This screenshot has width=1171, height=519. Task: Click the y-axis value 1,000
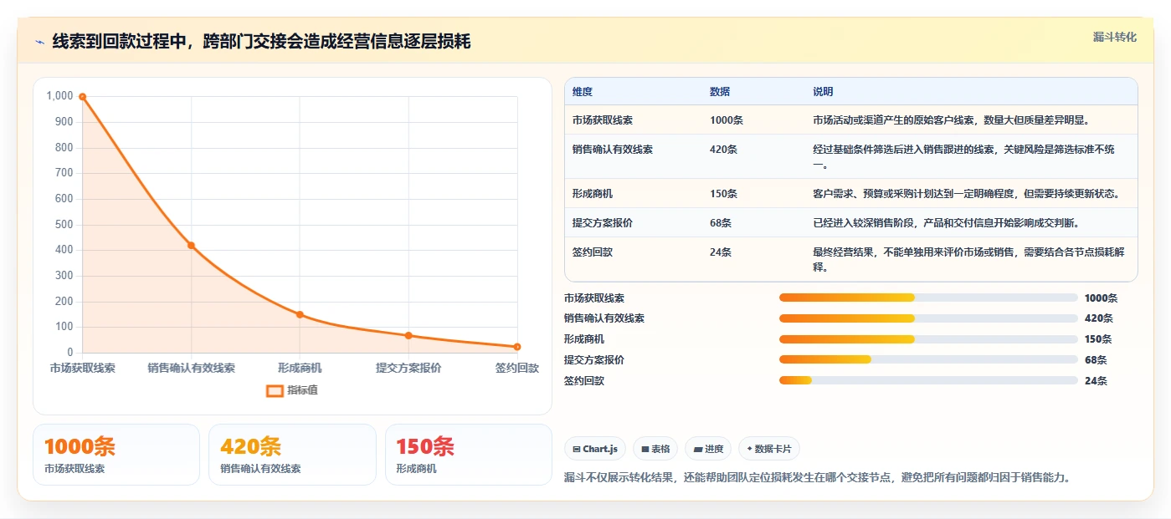[60, 96]
